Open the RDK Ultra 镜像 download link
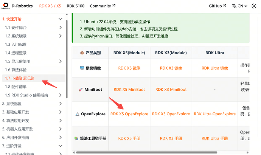 click(x=215, y=68)
